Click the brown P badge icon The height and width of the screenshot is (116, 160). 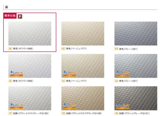click(x=20, y=17)
